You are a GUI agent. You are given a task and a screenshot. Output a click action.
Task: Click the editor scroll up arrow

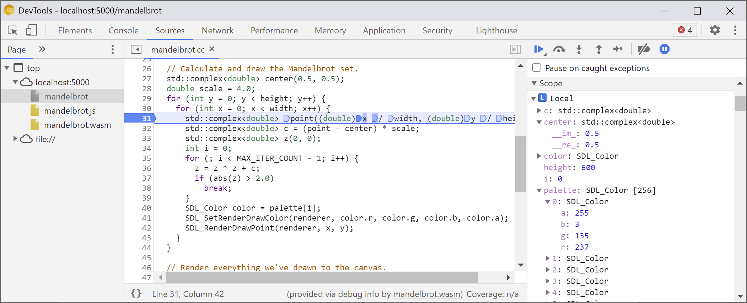(x=521, y=65)
